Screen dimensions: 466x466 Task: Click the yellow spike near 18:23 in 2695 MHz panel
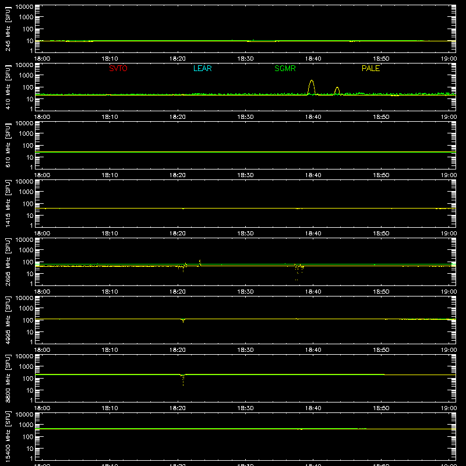point(200,263)
